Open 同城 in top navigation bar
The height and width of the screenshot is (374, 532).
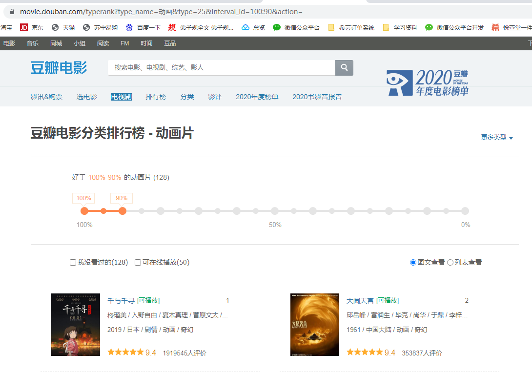(x=56, y=43)
